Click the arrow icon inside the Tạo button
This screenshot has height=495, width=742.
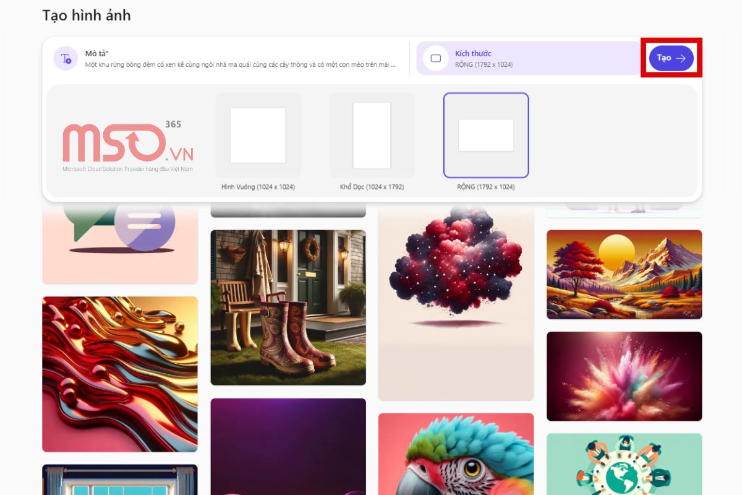(x=681, y=58)
